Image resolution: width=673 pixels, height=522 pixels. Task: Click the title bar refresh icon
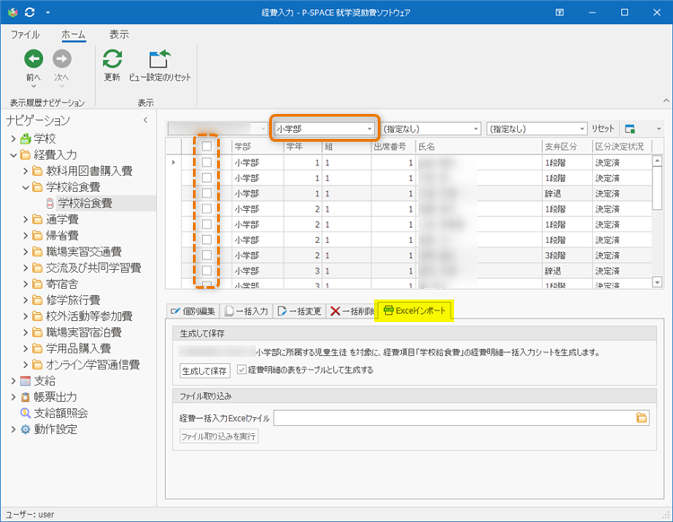point(30,13)
